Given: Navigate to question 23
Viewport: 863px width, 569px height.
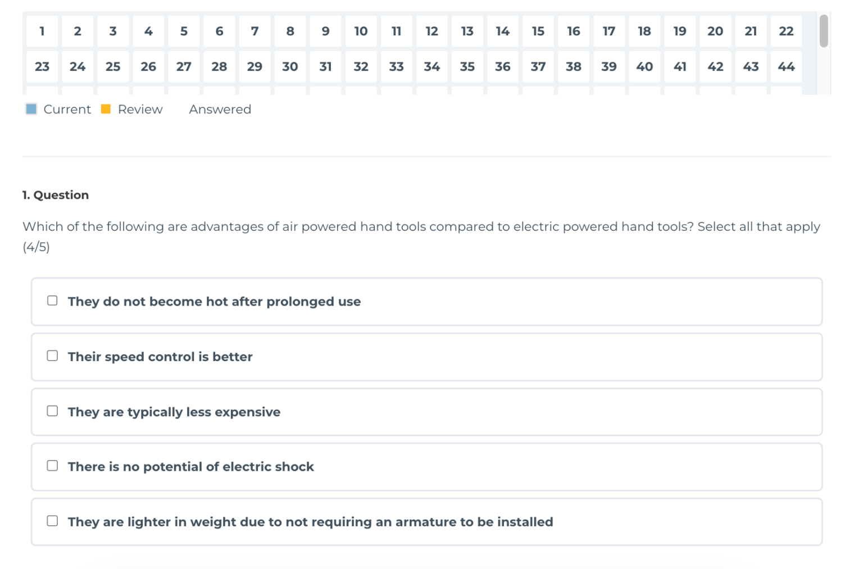Looking at the screenshot, I should [42, 66].
